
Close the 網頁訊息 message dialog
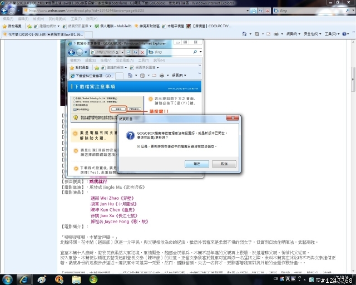233,117
